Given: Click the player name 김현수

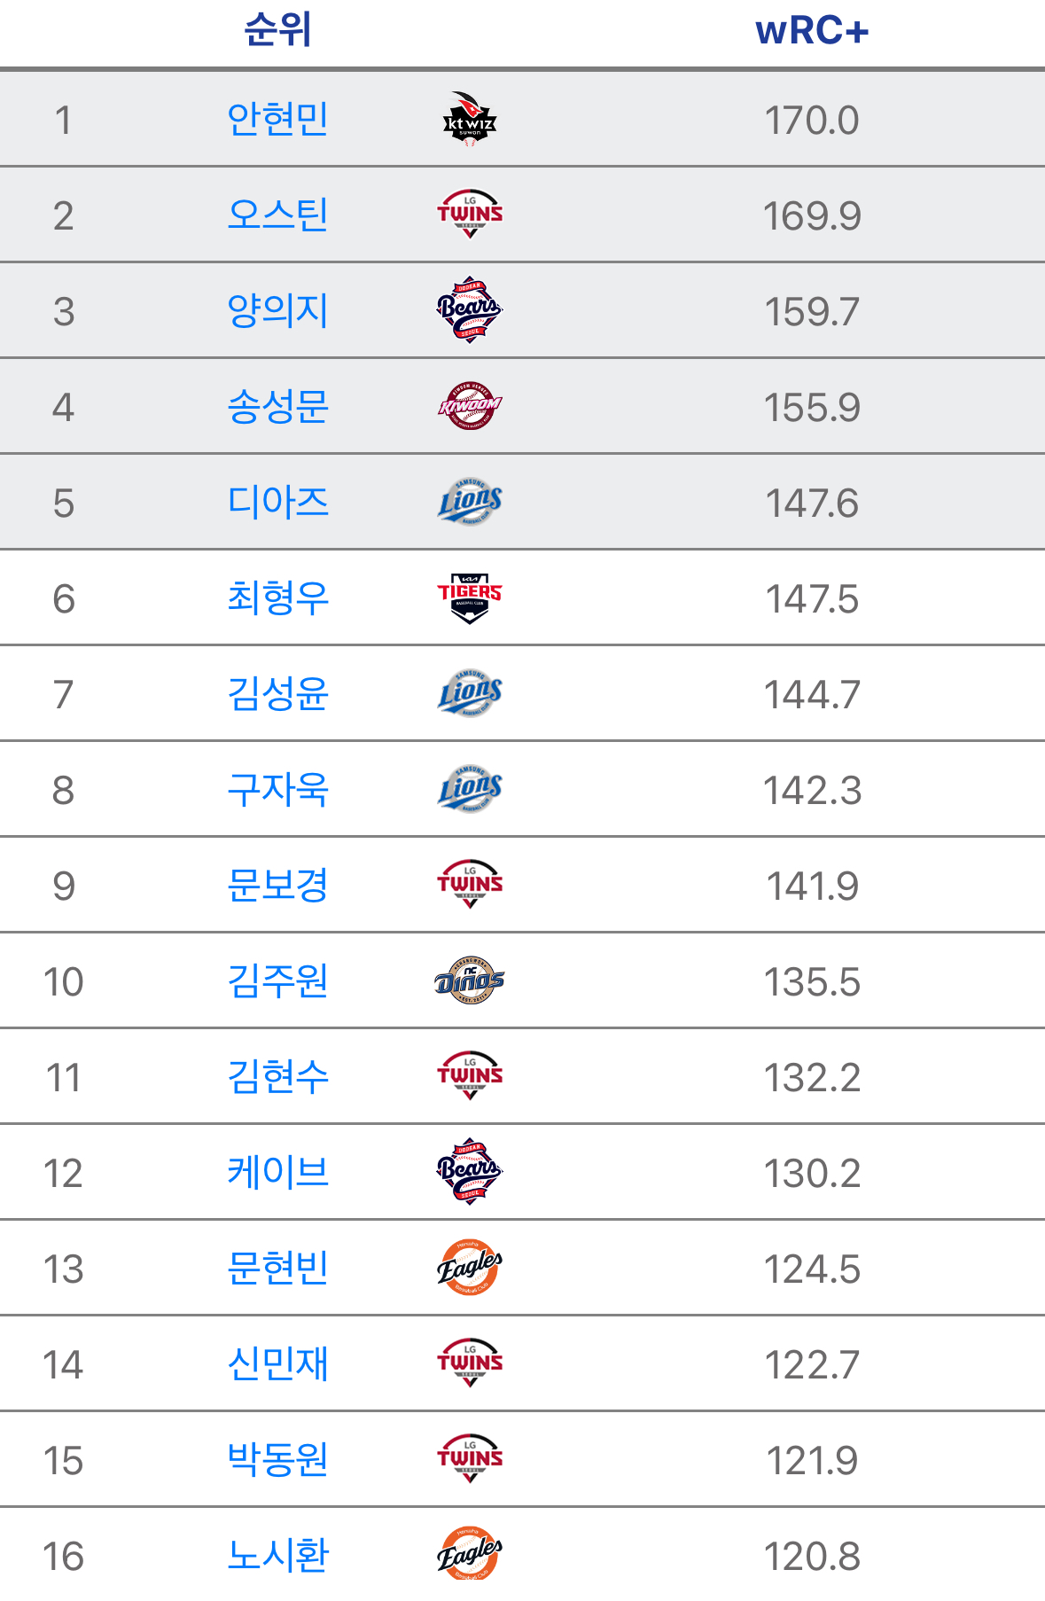Looking at the screenshot, I should 277,1077.
